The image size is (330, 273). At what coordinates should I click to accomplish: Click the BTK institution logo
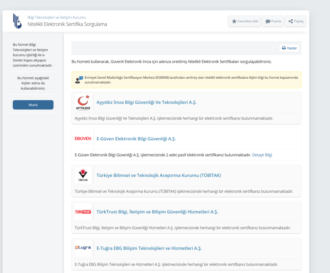pos(17,21)
